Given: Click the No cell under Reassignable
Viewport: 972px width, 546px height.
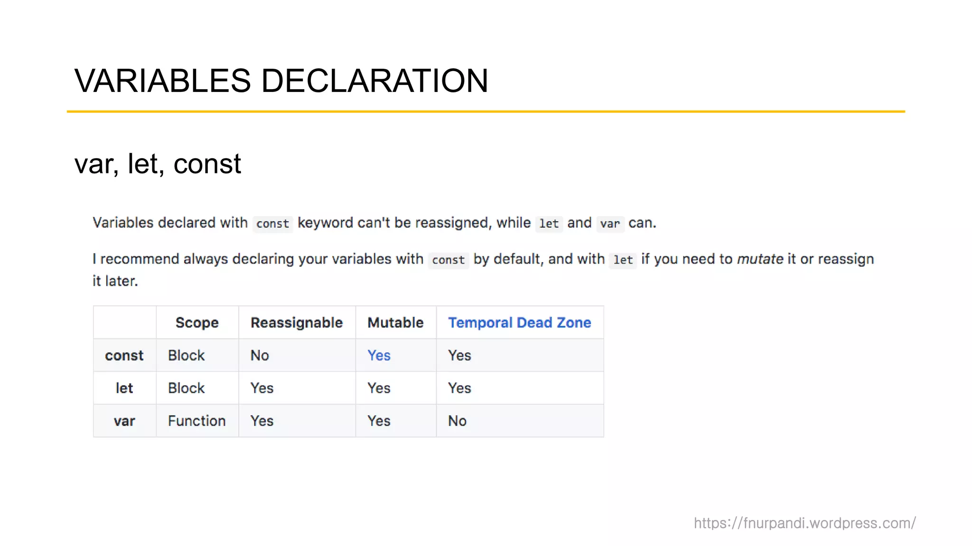Looking at the screenshot, I should (260, 355).
